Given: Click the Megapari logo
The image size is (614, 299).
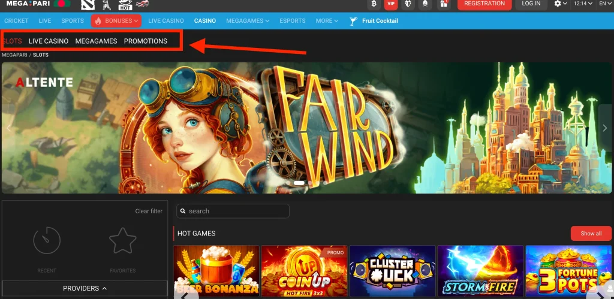Looking at the screenshot, I should (x=28, y=3).
